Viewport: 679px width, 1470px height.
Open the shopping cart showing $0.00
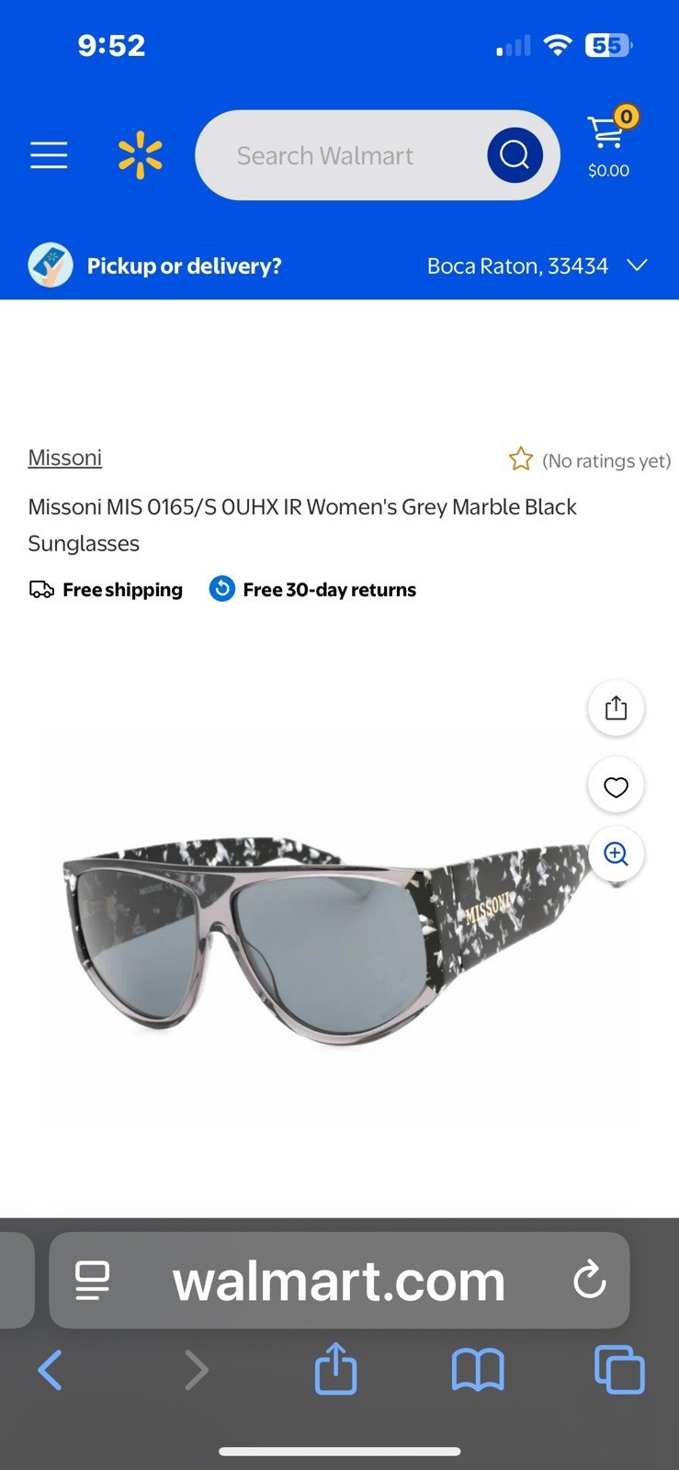tap(609, 144)
